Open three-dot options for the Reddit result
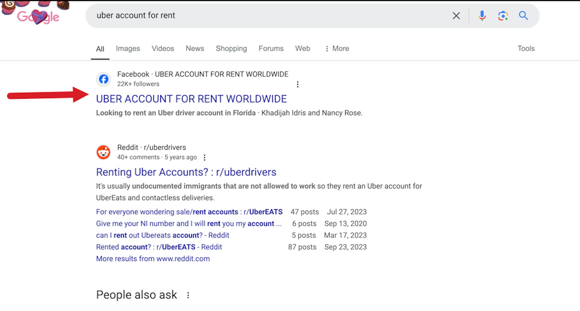Viewport: 580px width, 311px height. coord(205,158)
